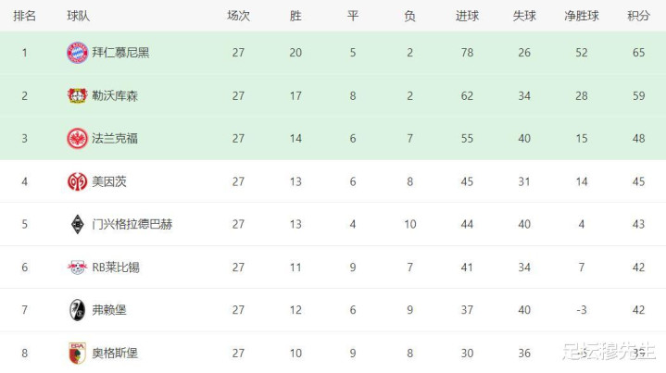Image resolution: width=666 pixels, height=373 pixels.
Task: Sort table by 积分 column header
Action: (638, 16)
